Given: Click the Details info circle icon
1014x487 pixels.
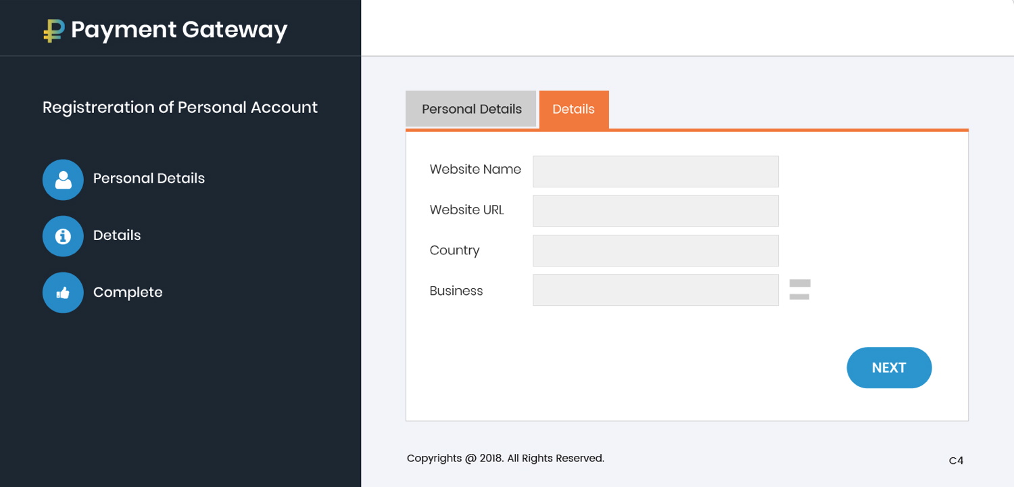Looking at the screenshot, I should click(63, 236).
